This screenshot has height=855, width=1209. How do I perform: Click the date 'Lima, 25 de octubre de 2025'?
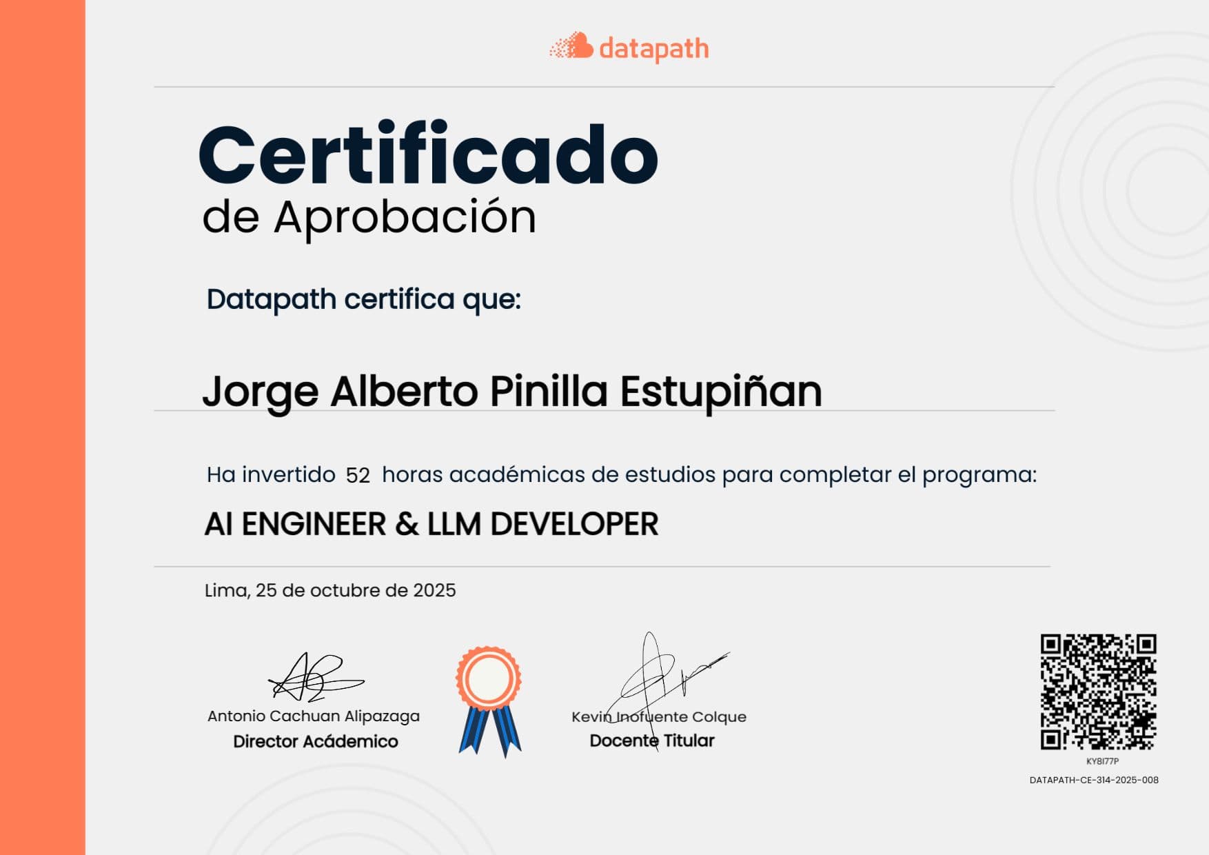coord(329,590)
